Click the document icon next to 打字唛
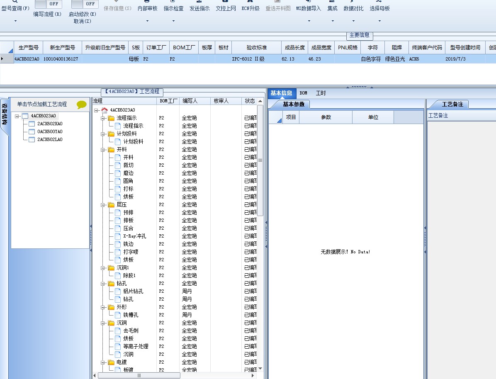Viewport: 496px width, 379px height. point(118,252)
